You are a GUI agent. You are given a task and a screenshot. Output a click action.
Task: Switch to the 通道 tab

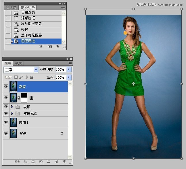18,63
